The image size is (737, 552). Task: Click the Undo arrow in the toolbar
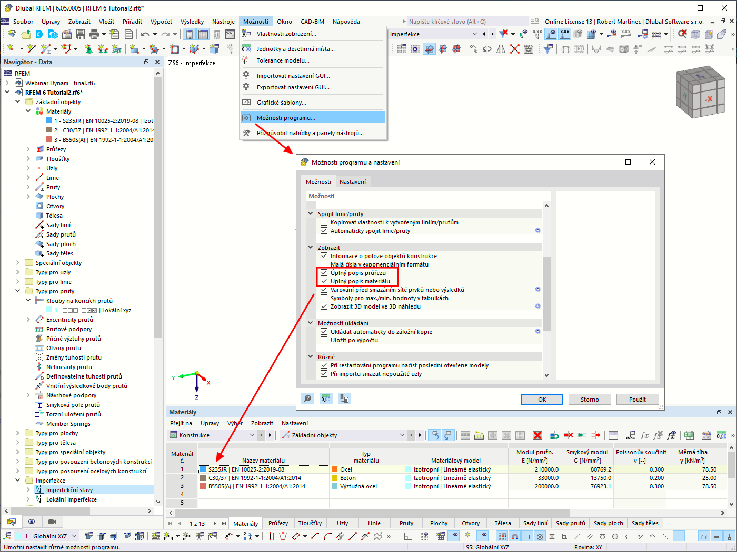tap(145, 34)
